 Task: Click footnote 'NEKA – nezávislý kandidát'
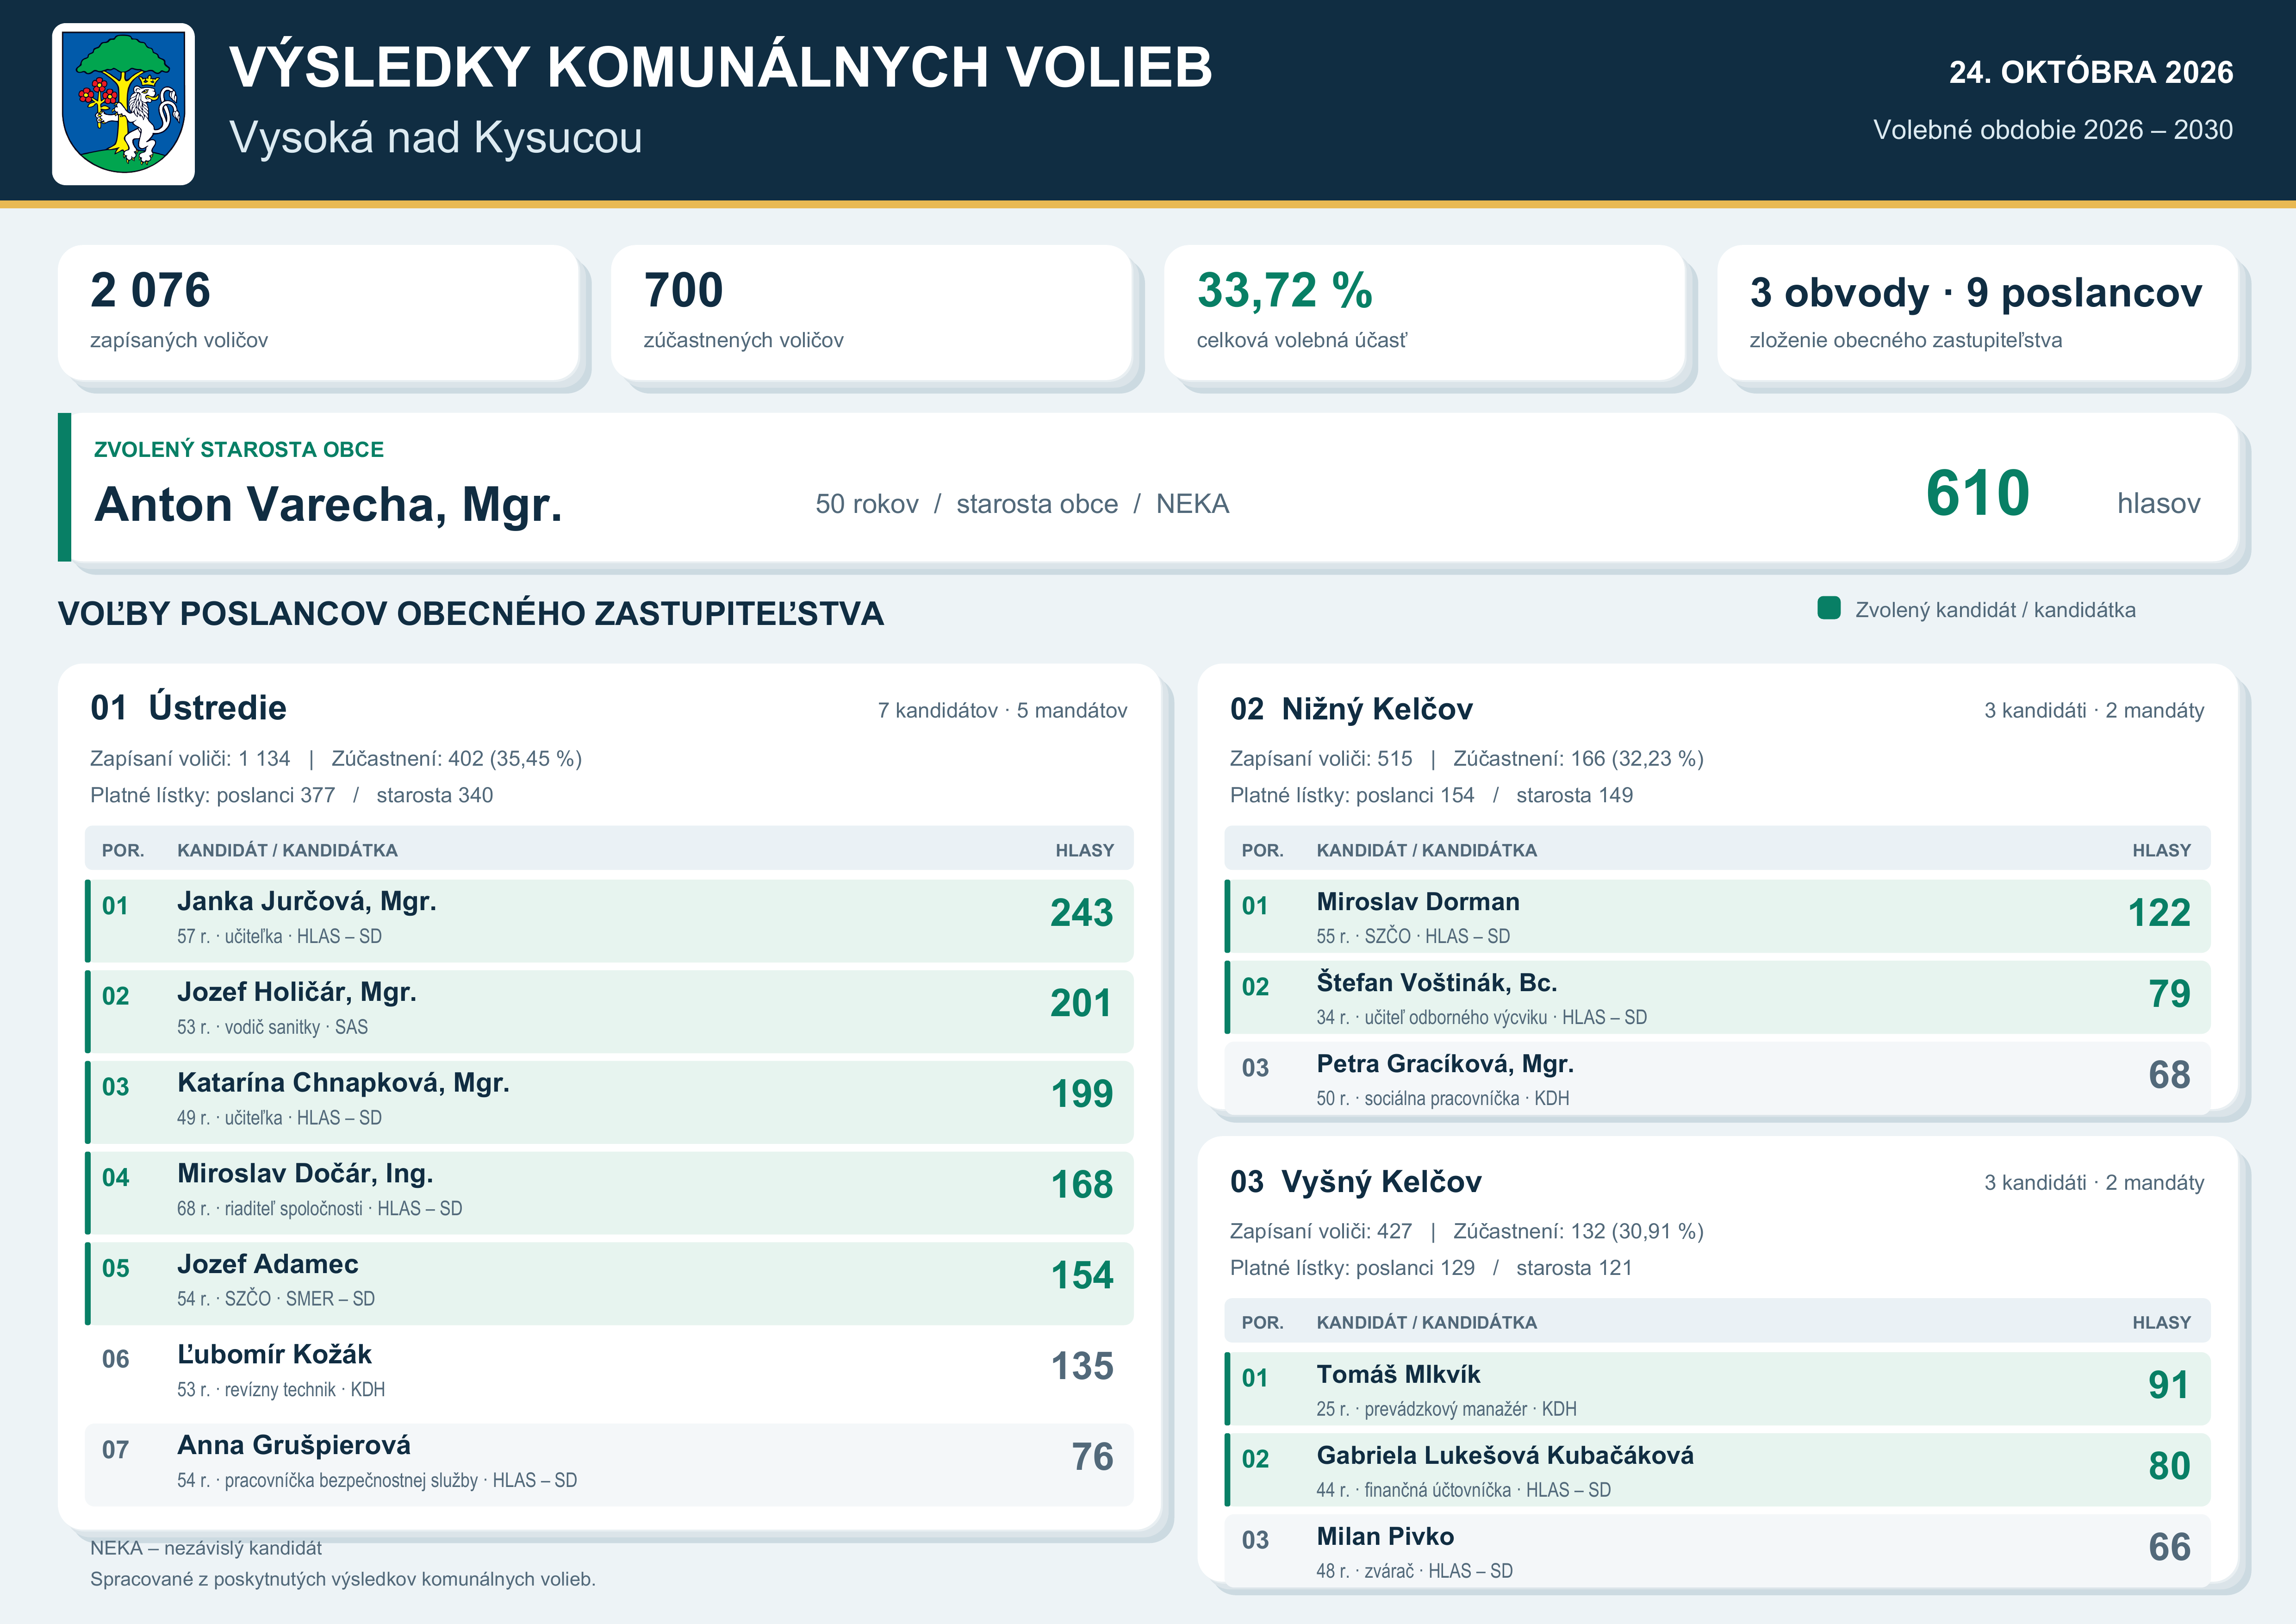tap(206, 1549)
